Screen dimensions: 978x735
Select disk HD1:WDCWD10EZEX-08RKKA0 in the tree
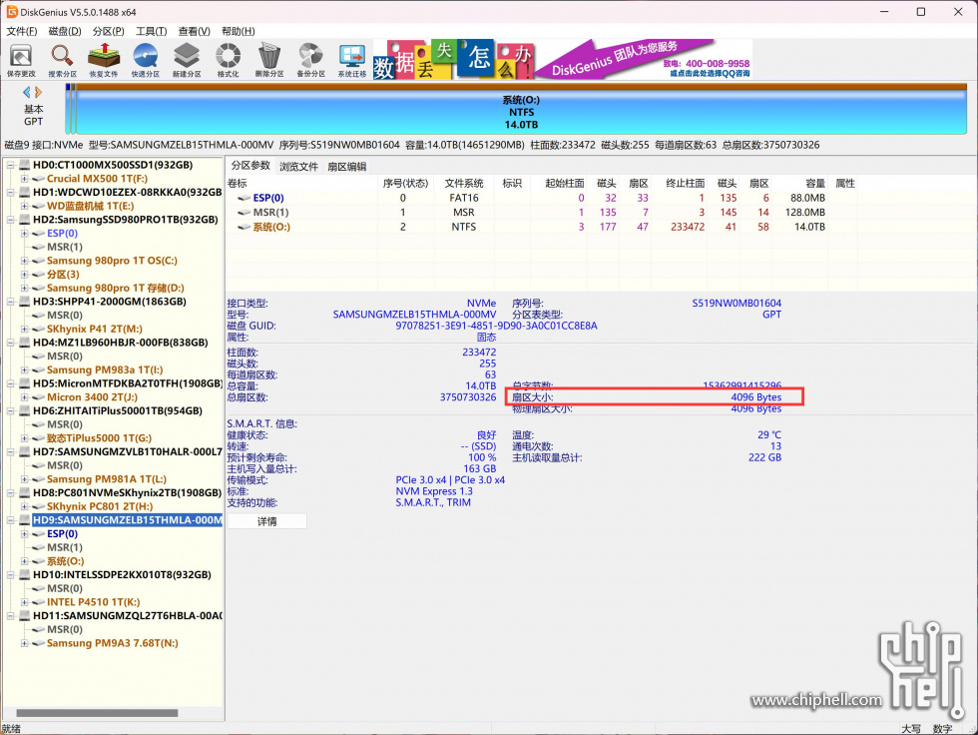128,192
